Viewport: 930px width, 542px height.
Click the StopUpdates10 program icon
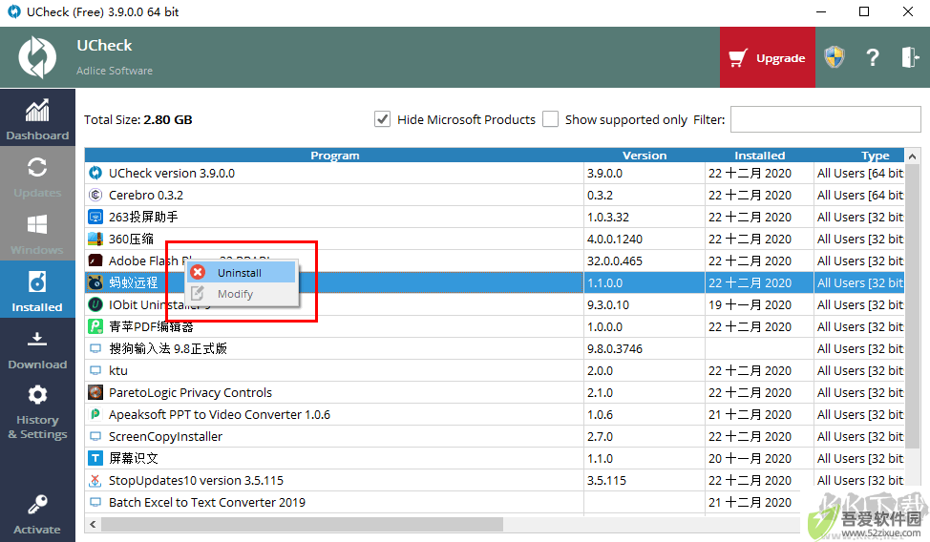coord(95,480)
